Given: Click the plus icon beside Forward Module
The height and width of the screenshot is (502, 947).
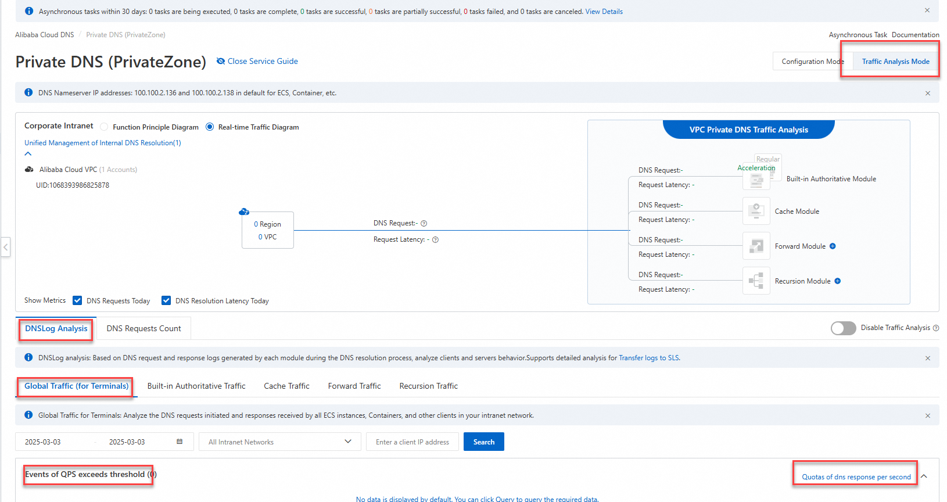Looking at the screenshot, I should coord(833,246).
